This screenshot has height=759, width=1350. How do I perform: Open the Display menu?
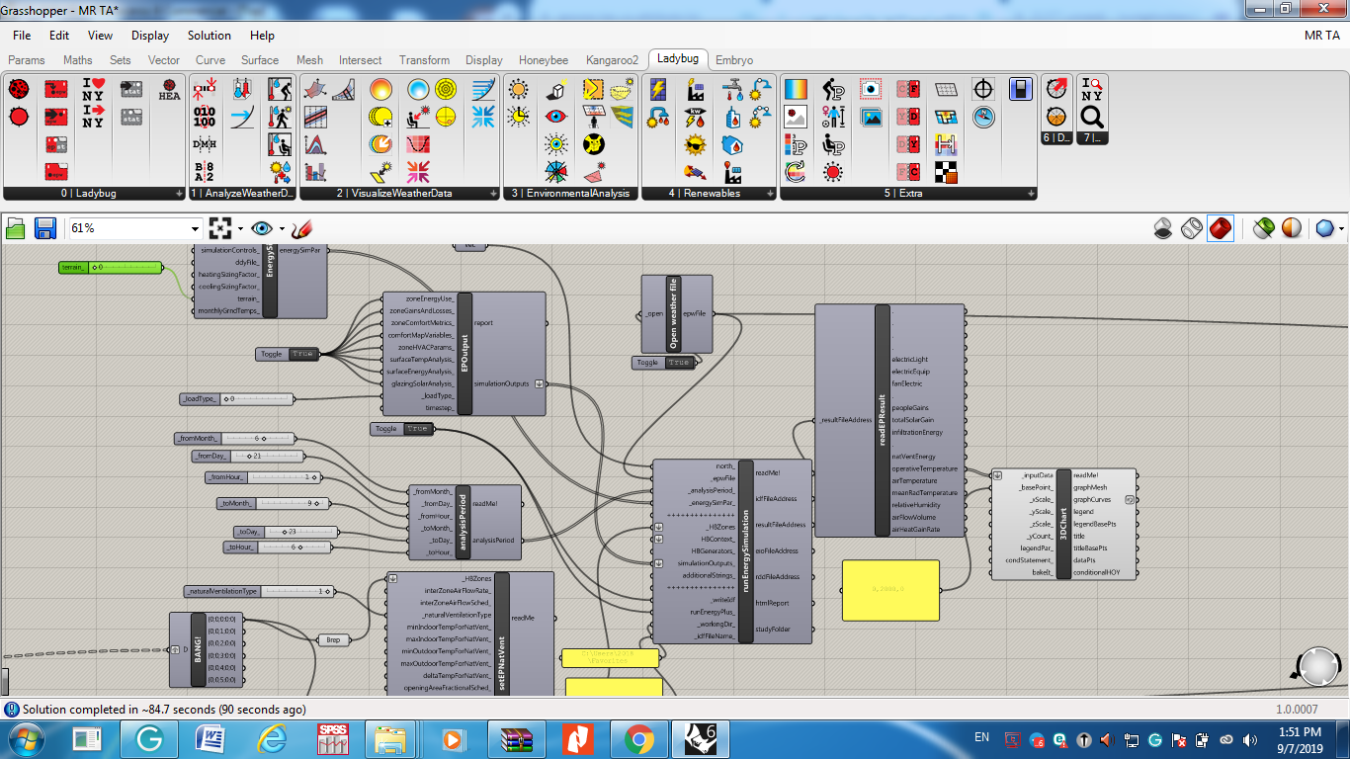(150, 36)
